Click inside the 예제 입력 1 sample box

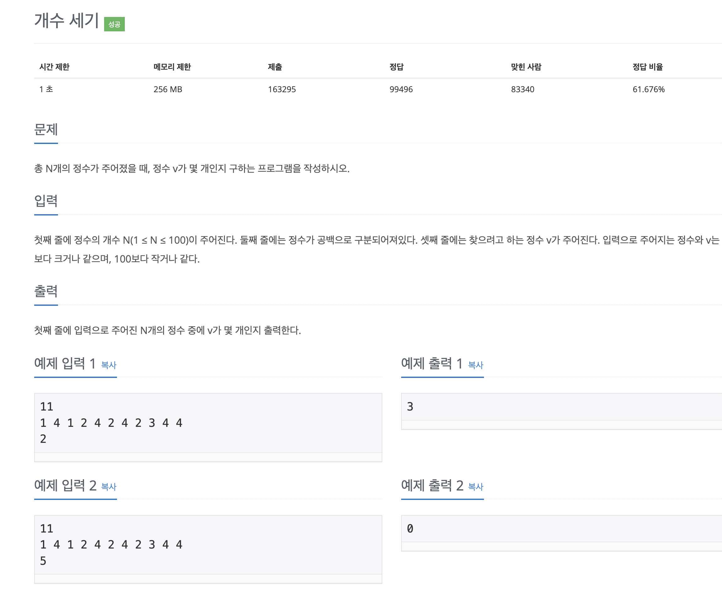208,423
